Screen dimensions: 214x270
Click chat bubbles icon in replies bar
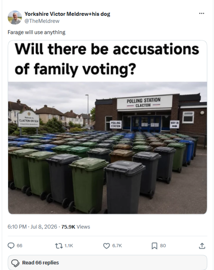click(x=15, y=263)
